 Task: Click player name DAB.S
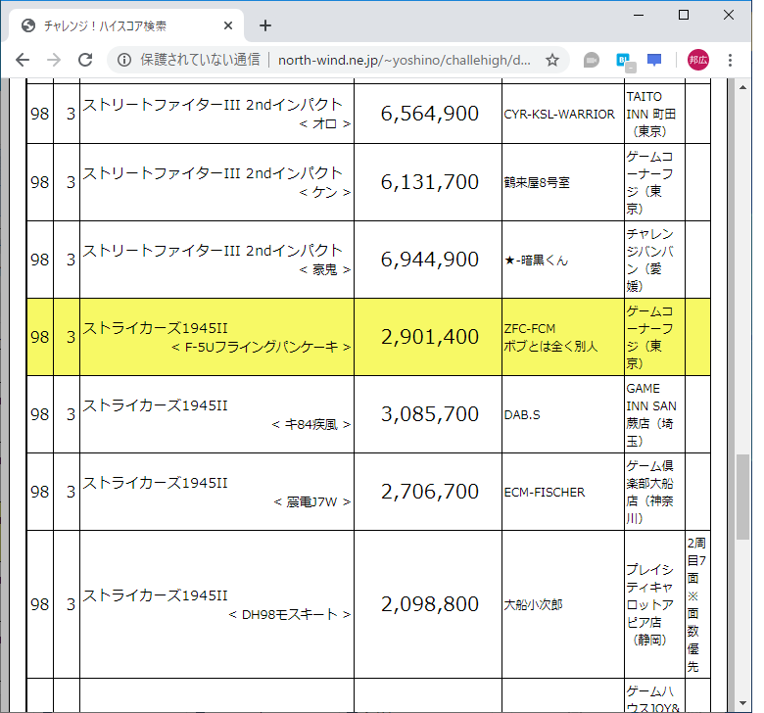tap(522, 414)
